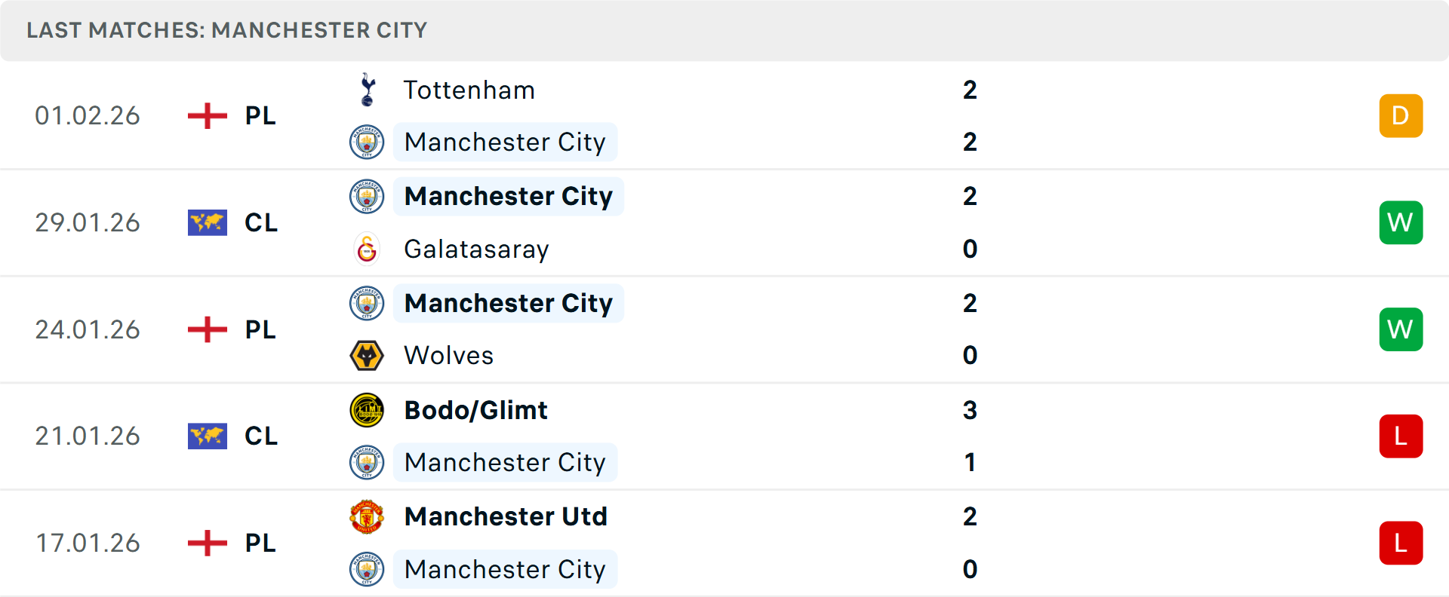1449x597 pixels.
Task: Click the PL league label for 24.01.26
Action: pyautogui.click(x=260, y=329)
